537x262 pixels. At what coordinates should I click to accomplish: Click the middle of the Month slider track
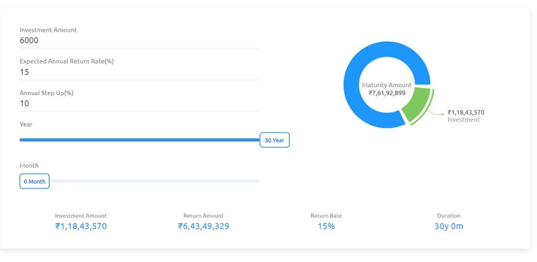pyautogui.click(x=139, y=181)
